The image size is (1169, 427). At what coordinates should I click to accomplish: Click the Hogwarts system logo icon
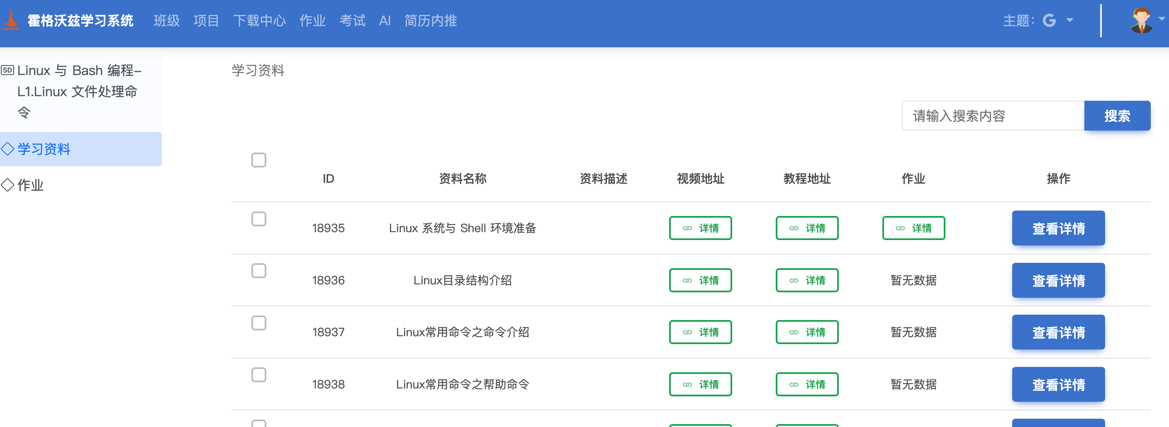point(10,20)
